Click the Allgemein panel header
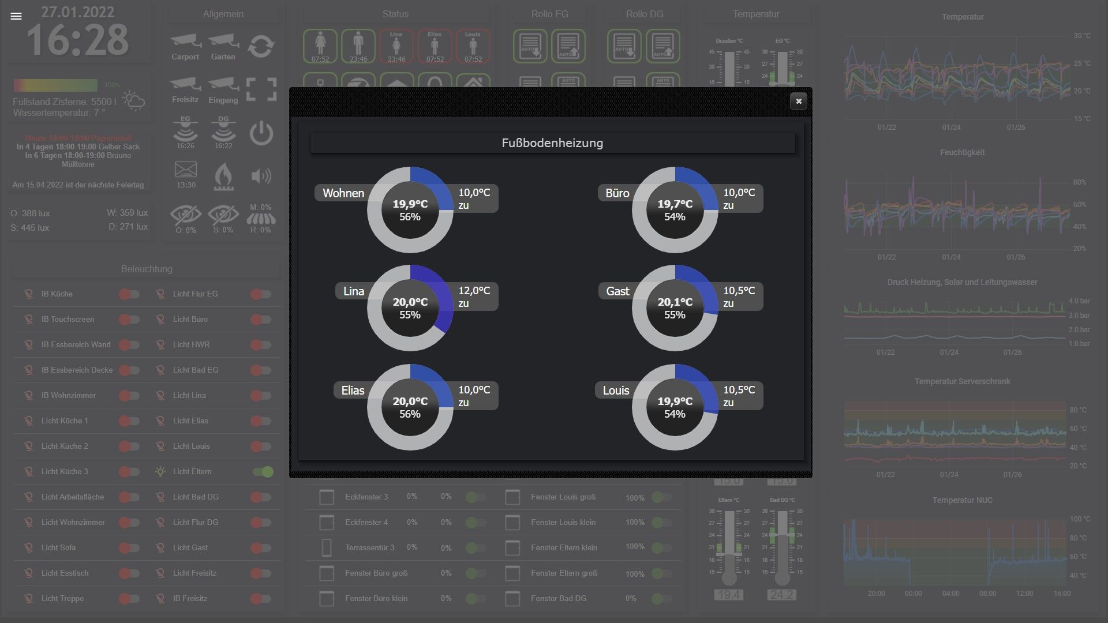This screenshot has height=623, width=1108. click(223, 14)
